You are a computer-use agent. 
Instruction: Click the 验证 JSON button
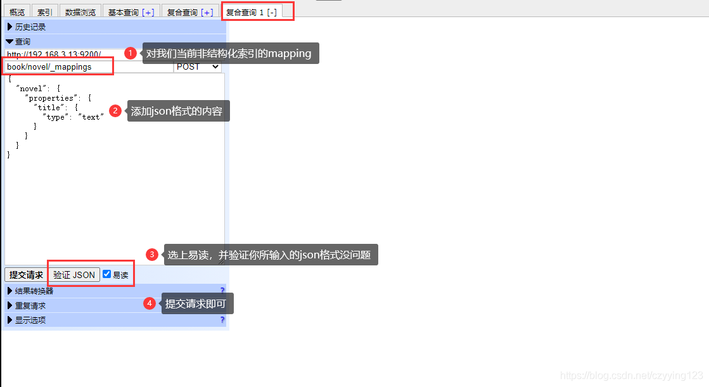coord(74,275)
